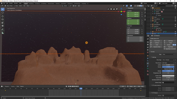Open the viewport Add menu
This screenshot has width=177, height=99.
(24, 6)
